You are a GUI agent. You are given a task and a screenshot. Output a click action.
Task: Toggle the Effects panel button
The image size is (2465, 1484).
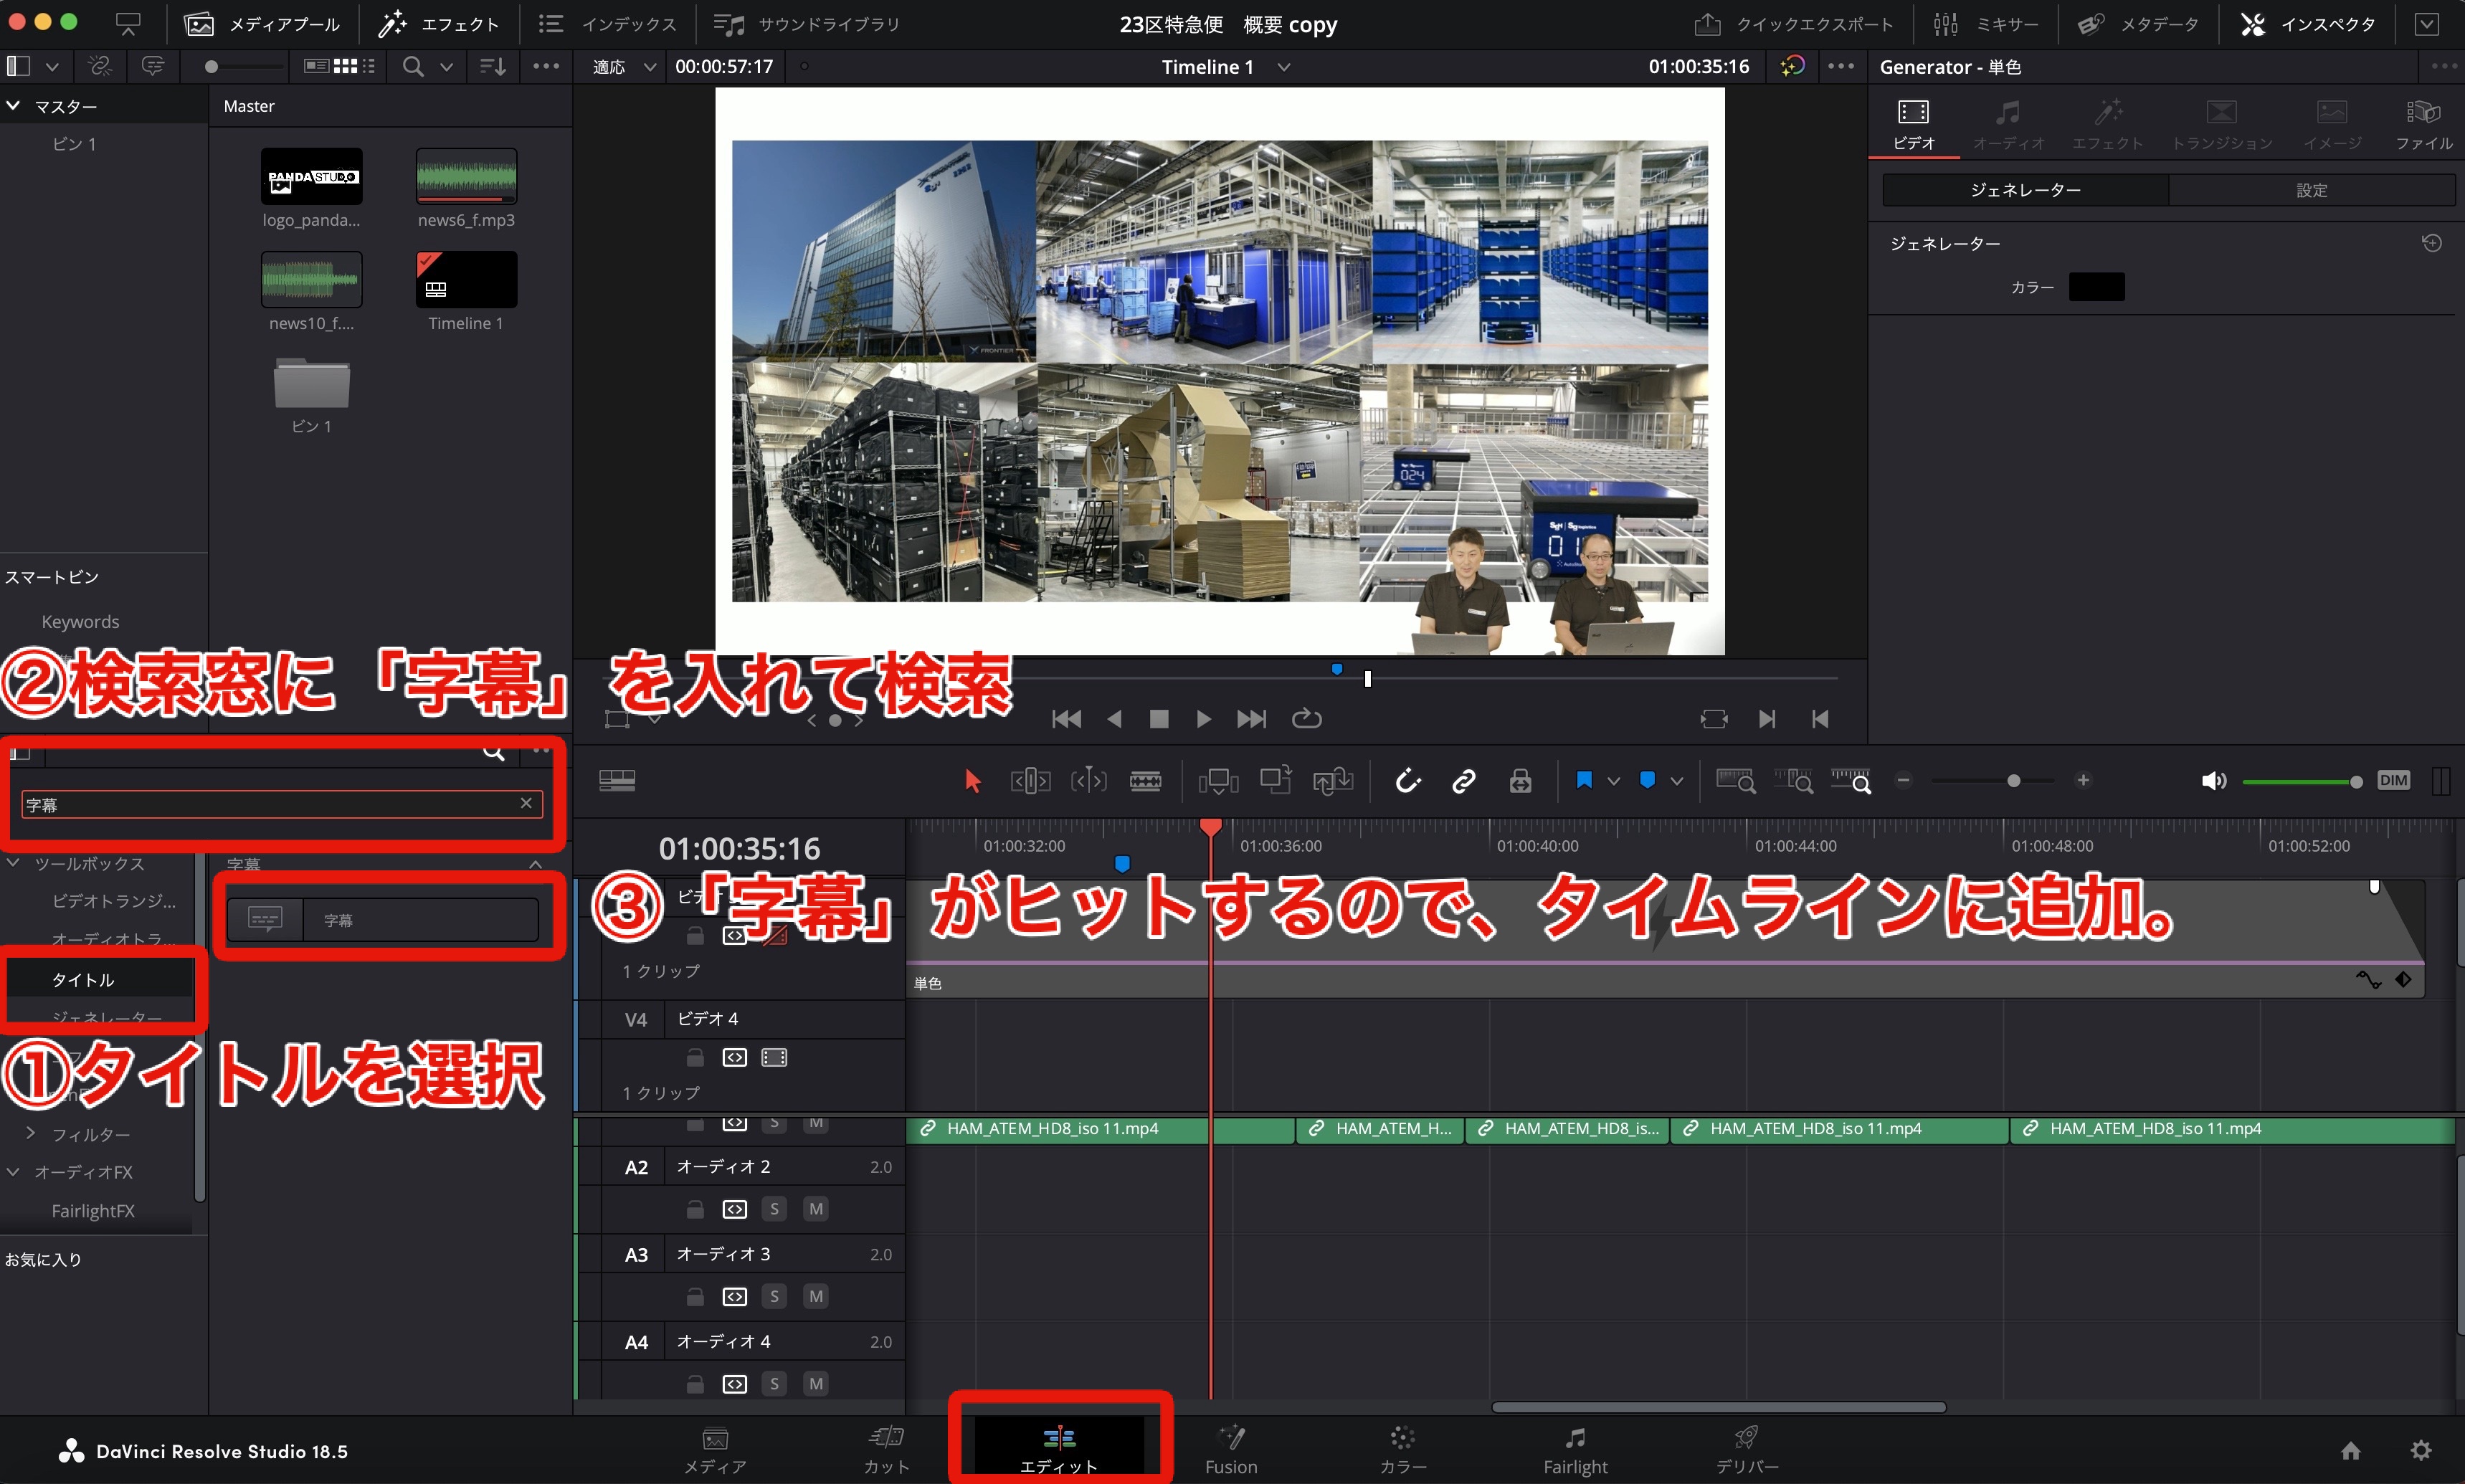point(438,24)
